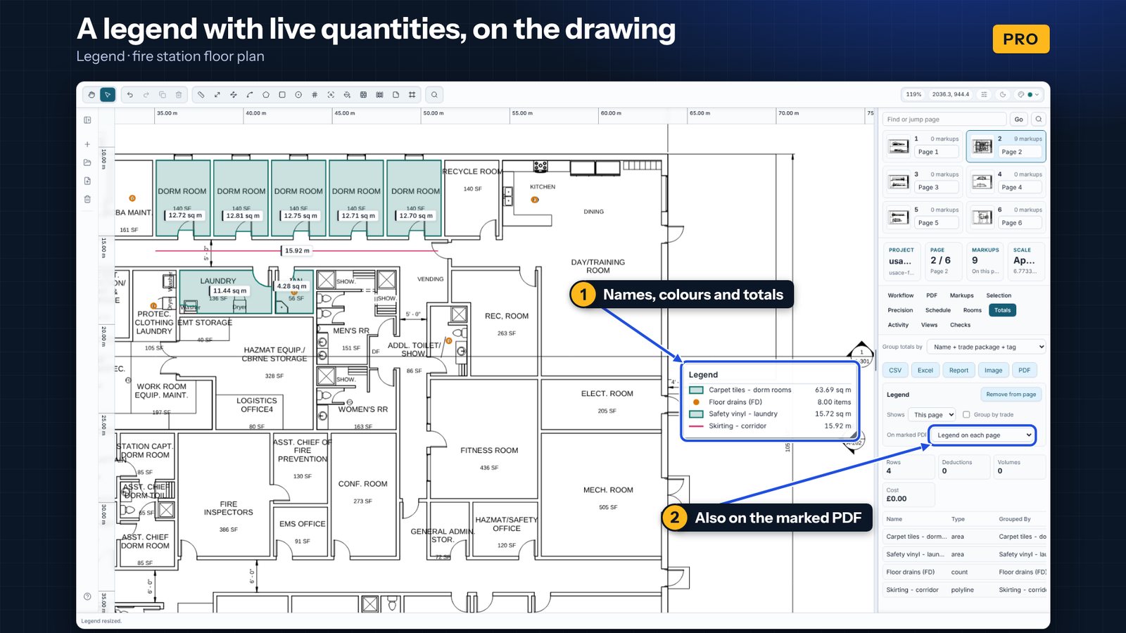Image resolution: width=1126 pixels, height=633 pixels.
Task: Open the Markups tab
Action: click(x=961, y=295)
